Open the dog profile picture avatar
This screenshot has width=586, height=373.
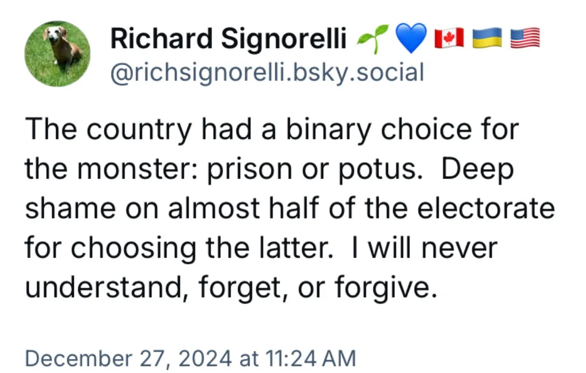click(x=58, y=54)
